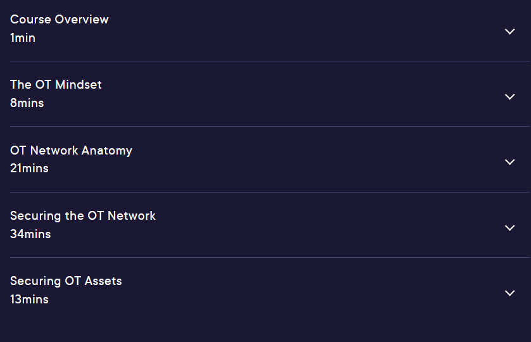This screenshot has height=342, width=531.
Task: Open the Securing OT Assets title
Action: 66,281
